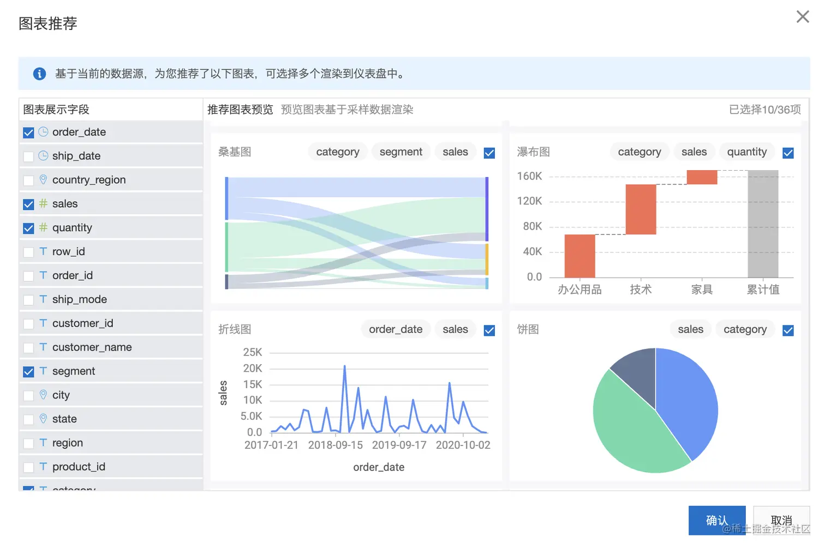Screen dimensions: 825x549
Task: Click the text type icon beside segment
Action: [x=43, y=371]
